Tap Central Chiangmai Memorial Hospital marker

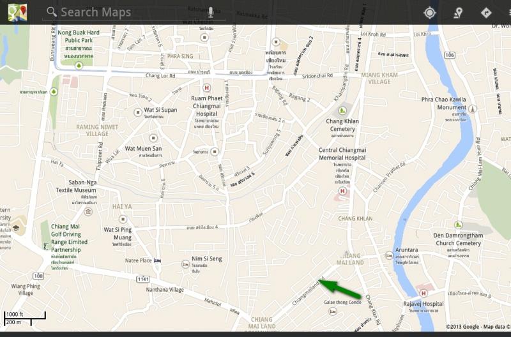pos(342,191)
